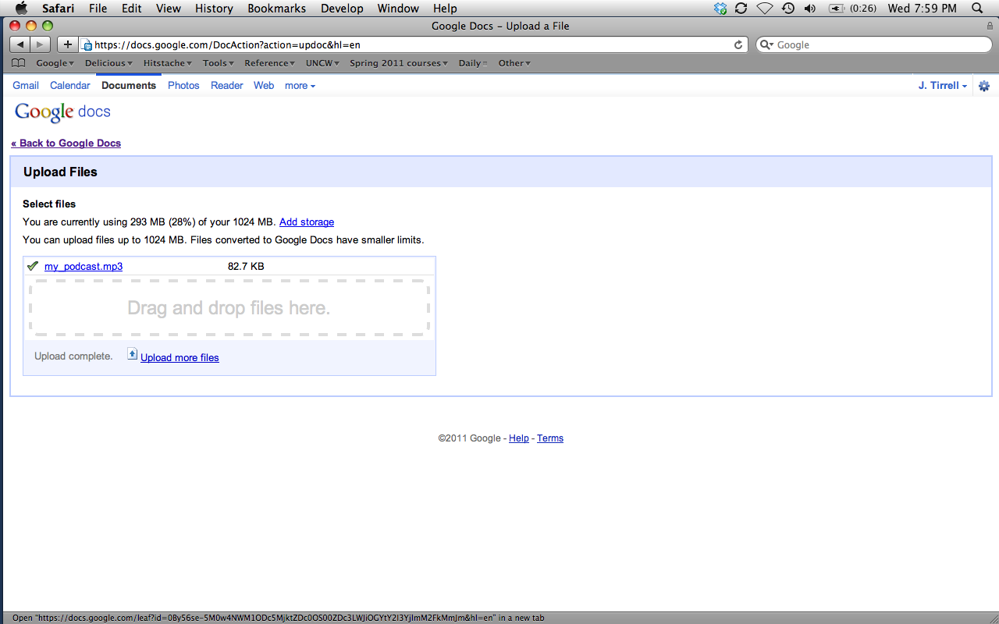Reload the page with the reload icon
The width and height of the screenshot is (999, 624).
(738, 44)
